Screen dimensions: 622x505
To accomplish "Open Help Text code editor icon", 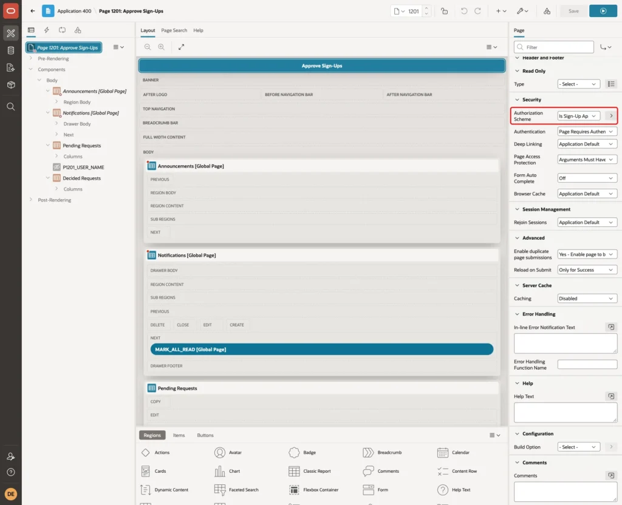I will coord(611,396).
